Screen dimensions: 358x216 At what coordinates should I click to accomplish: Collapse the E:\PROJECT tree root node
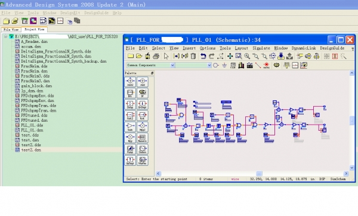coord(6,36)
